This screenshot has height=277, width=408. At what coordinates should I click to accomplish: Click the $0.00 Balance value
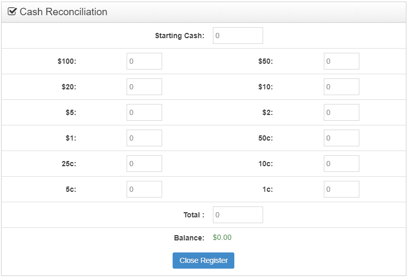pos(222,238)
